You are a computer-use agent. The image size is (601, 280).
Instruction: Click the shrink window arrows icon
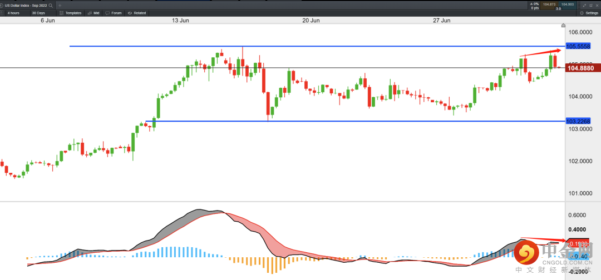point(584,5)
